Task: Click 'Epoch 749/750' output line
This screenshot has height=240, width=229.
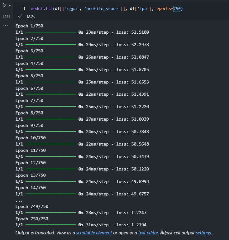Action: click(x=32, y=206)
